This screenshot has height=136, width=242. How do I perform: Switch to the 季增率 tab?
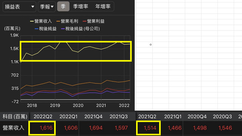point(81,6)
